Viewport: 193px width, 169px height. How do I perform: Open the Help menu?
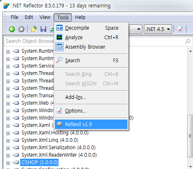[x=80, y=17]
